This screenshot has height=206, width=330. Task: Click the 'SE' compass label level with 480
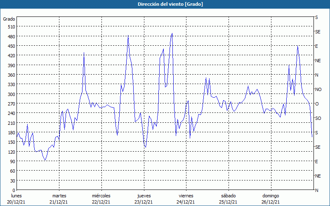point(318,32)
